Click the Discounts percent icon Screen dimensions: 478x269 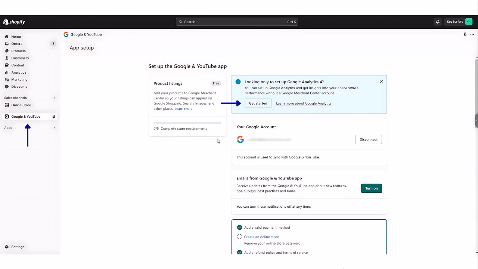(7, 87)
